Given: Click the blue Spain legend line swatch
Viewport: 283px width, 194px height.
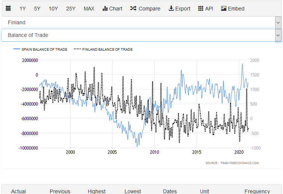Looking at the screenshot, I should point(16,49).
